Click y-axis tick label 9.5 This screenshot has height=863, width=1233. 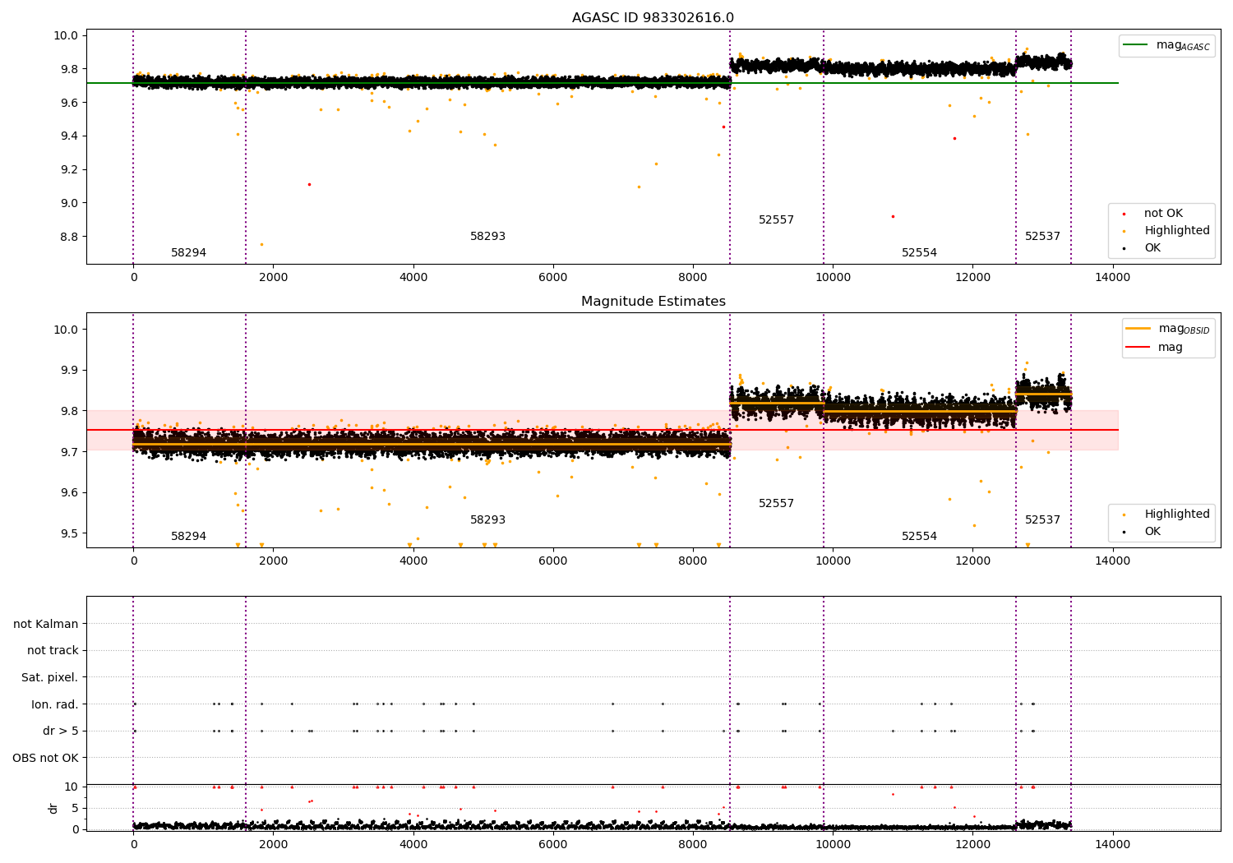click(68, 533)
